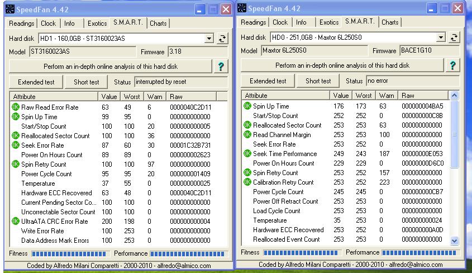The height and width of the screenshot is (273, 472).
Task: Click OK icon beside Seek Error Rate in left window
Action: tap(15, 145)
